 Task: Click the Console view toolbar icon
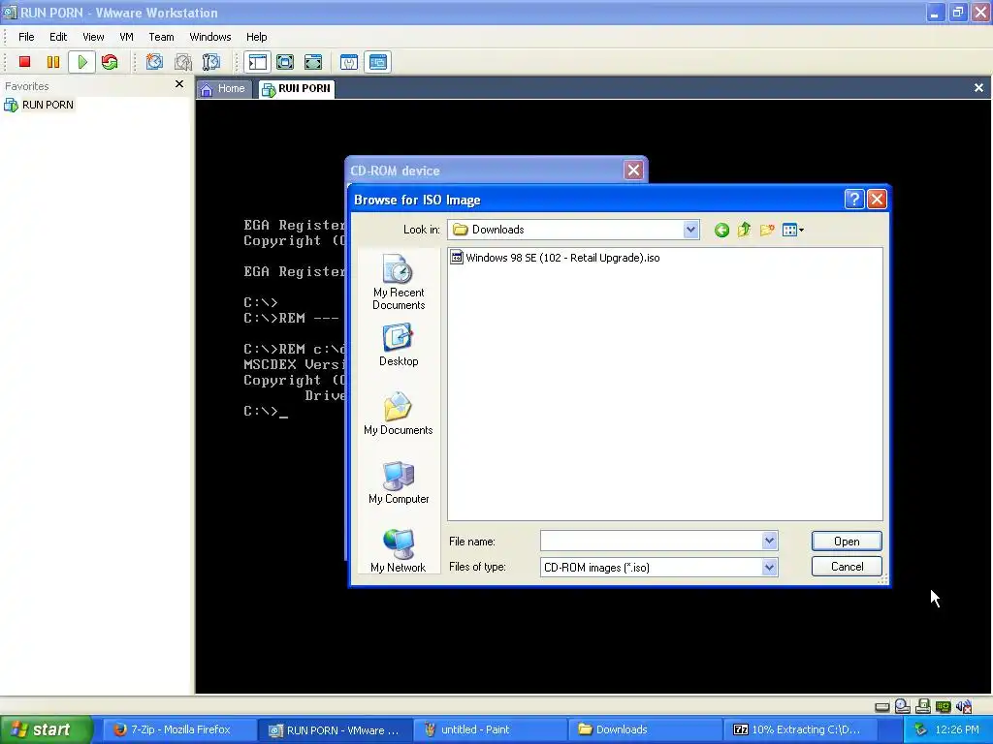377,61
